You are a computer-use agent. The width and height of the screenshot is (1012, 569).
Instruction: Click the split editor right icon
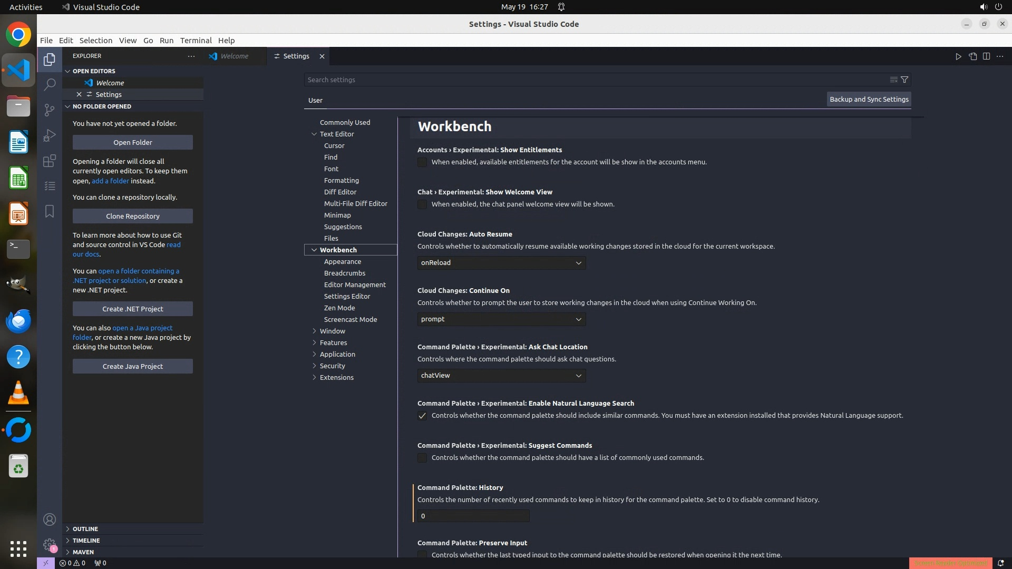(986, 56)
